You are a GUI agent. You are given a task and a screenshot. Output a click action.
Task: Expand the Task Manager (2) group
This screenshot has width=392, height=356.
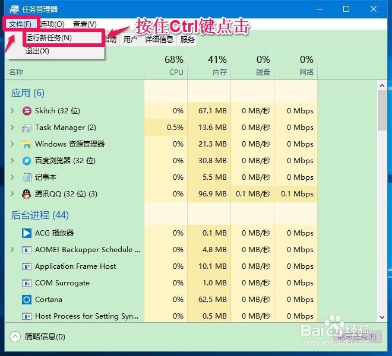point(12,128)
